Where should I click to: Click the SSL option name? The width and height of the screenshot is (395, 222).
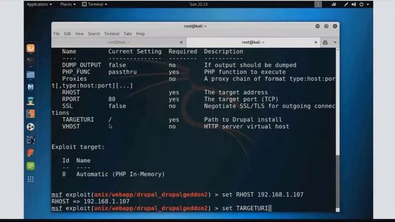(x=67, y=106)
